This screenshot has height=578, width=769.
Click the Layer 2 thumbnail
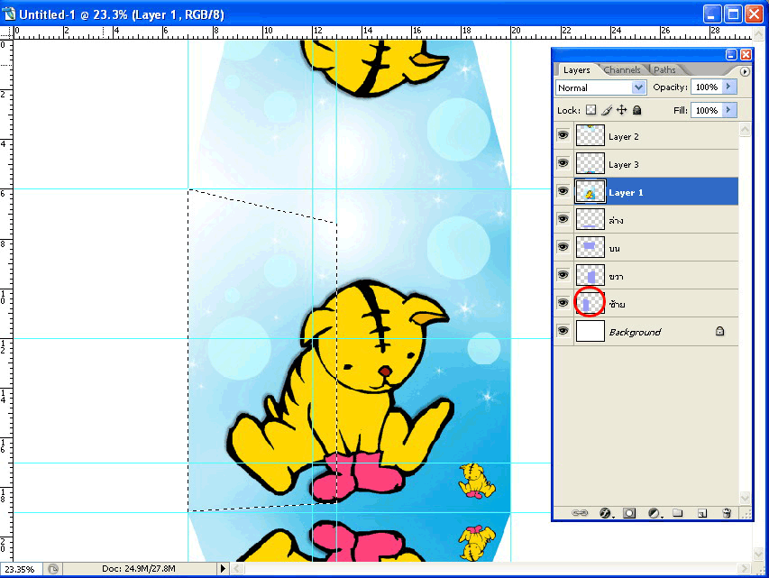coord(590,135)
